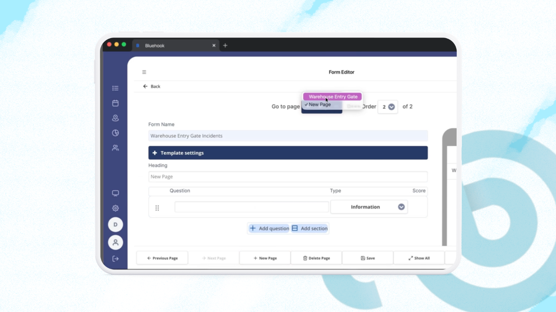Screen dimensions: 556x312
Task: Expand the Template settings panel
Action: (288, 153)
